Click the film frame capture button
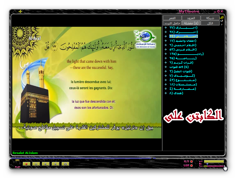Viewport: 236px width, 178px height. point(65,164)
